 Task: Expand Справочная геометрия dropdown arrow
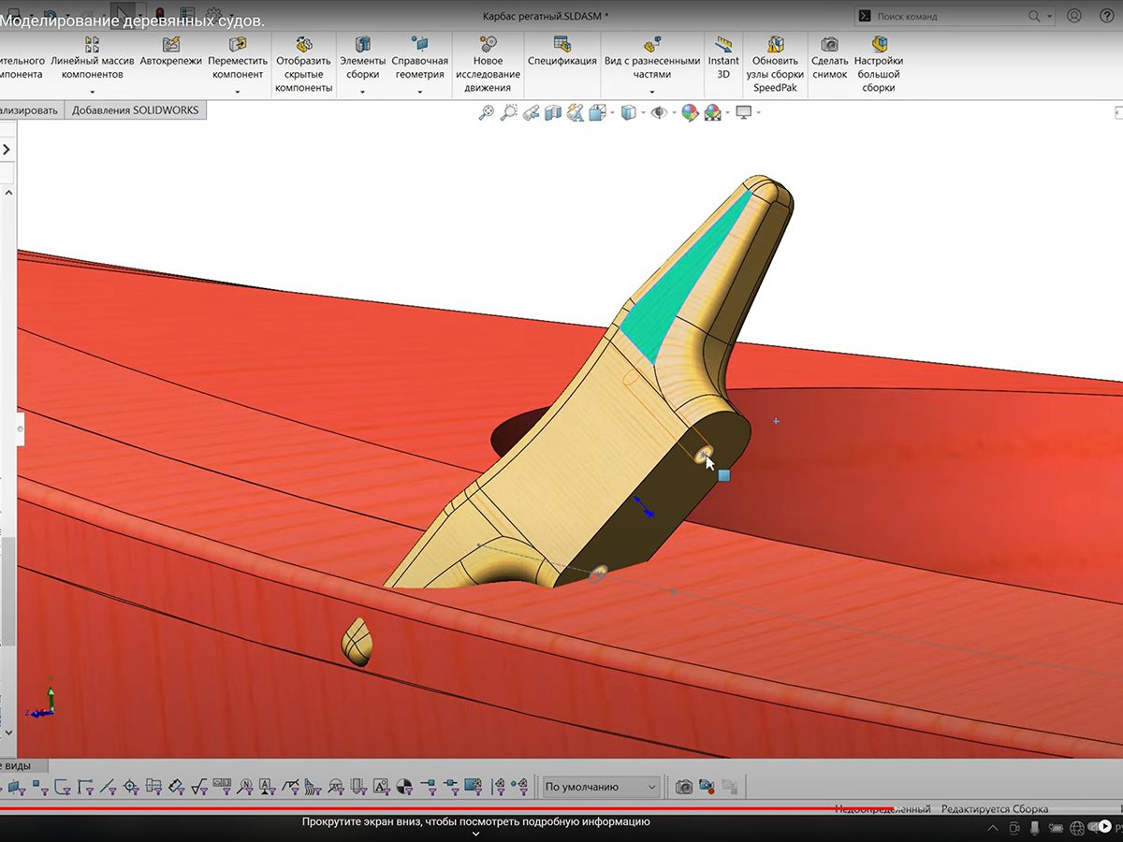(x=419, y=92)
